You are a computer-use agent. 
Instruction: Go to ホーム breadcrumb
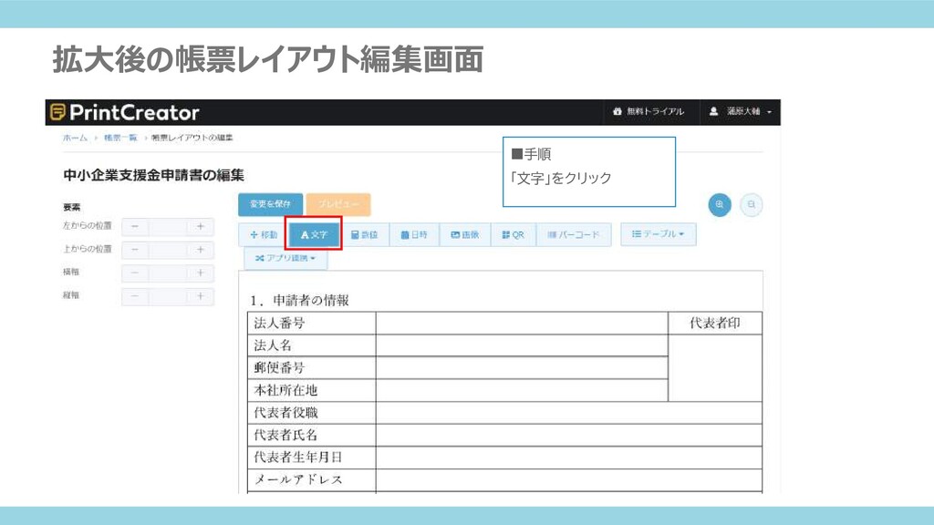(75, 138)
